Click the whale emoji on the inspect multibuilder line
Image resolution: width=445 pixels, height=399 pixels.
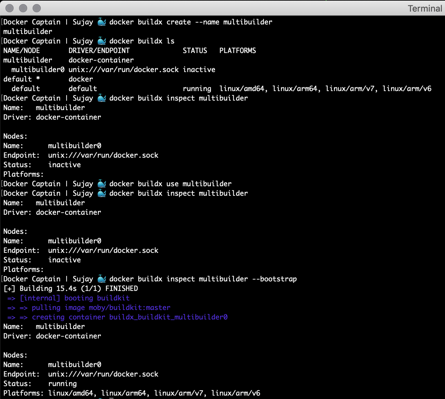pos(102,98)
